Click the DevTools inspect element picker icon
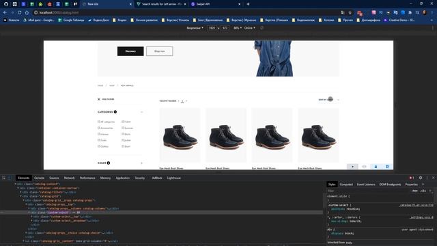Image resolution: width=437 pixels, height=246 pixels. click(x=4, y=178)
